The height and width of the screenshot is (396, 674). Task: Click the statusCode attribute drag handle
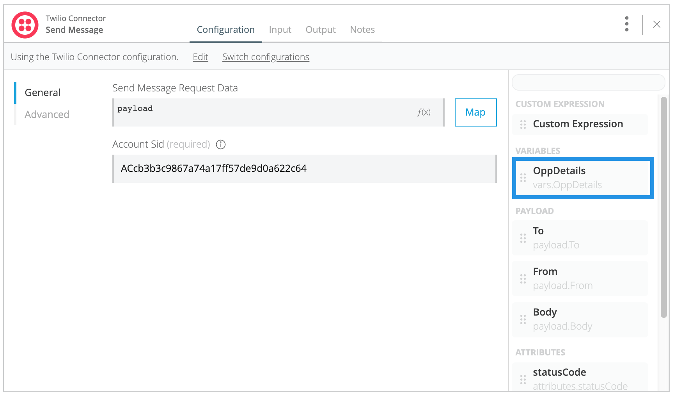(x=523, y=379)
